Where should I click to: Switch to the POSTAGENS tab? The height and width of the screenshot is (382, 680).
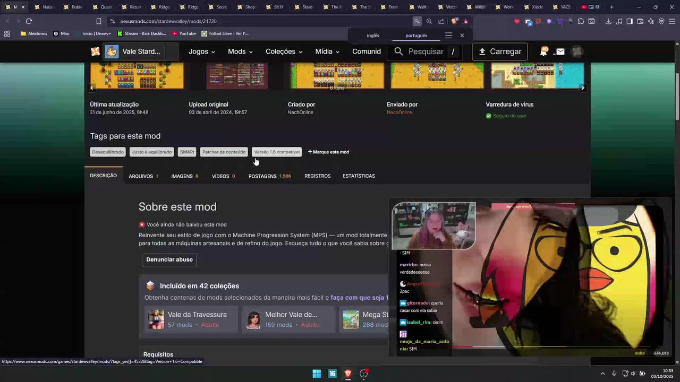tap(269, 176)
